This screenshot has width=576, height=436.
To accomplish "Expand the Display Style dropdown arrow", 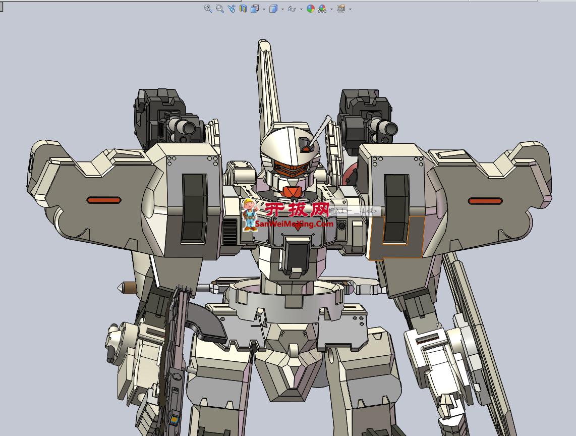I will click(282, 9).
